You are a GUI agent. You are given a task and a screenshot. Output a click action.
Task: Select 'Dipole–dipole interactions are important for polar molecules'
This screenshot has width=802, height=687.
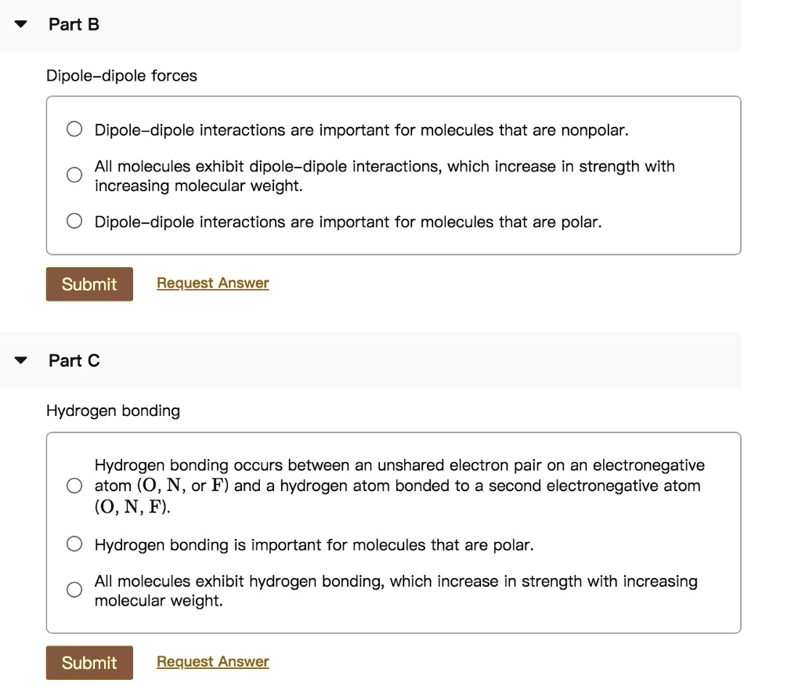74,221
